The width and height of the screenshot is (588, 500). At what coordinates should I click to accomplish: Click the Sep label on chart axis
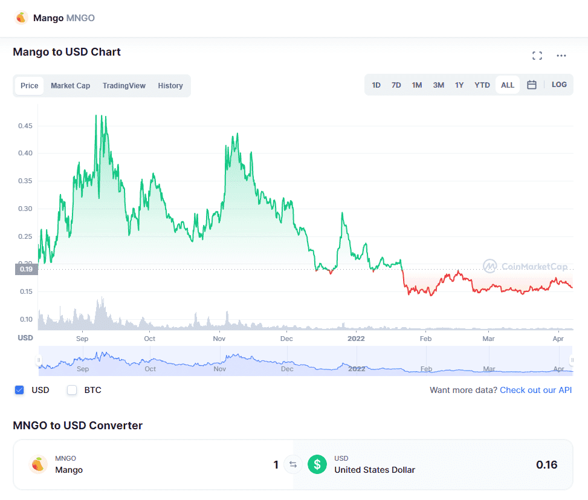[82, 339]
